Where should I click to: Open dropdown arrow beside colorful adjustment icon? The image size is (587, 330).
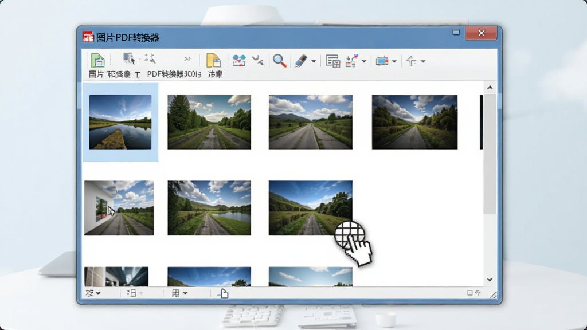(x=364, y=61)
